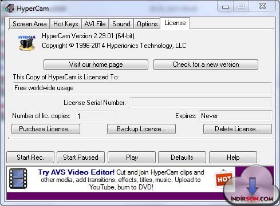Screen dimensions: 280x206
Task: Go to the Sound tab
Action: coord(121,24)
